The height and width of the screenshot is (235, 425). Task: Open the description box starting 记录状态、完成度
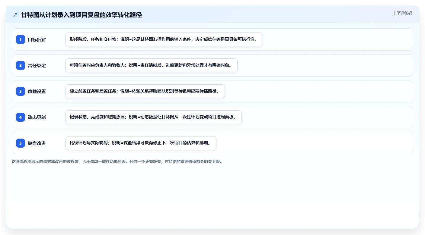coord(154,117)
